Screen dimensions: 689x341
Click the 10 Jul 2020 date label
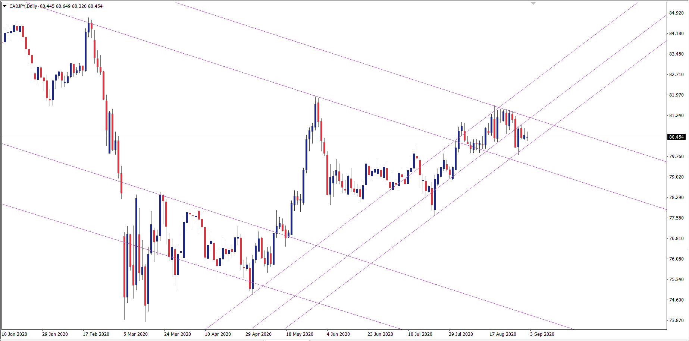(x=420, y=334)
